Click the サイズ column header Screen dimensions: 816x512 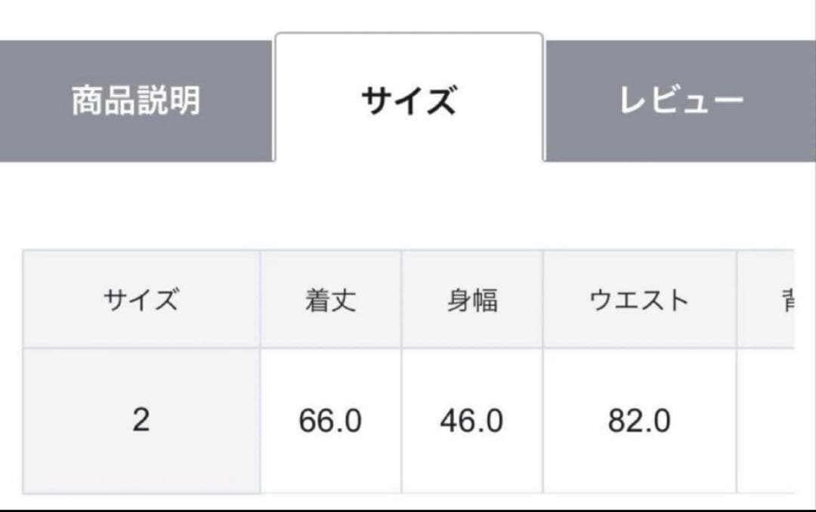[142, 298]
